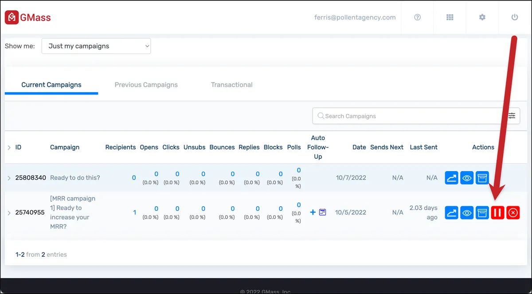
Task: Open report chart icon for campaign 25808340
Action: click(451, 178)
